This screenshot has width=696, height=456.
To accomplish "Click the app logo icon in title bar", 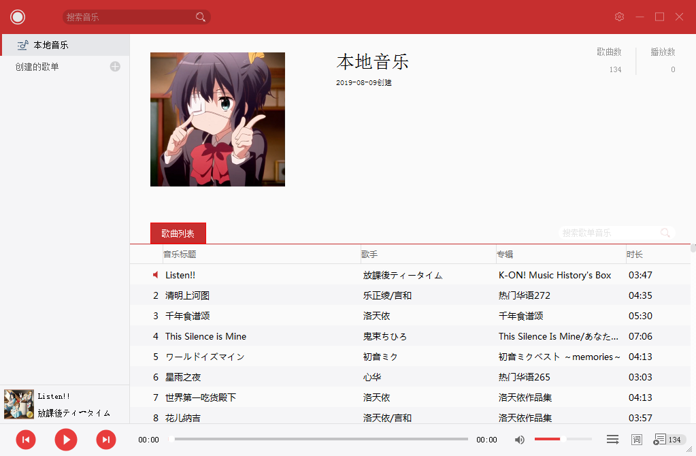I will (x=18, y=17).
